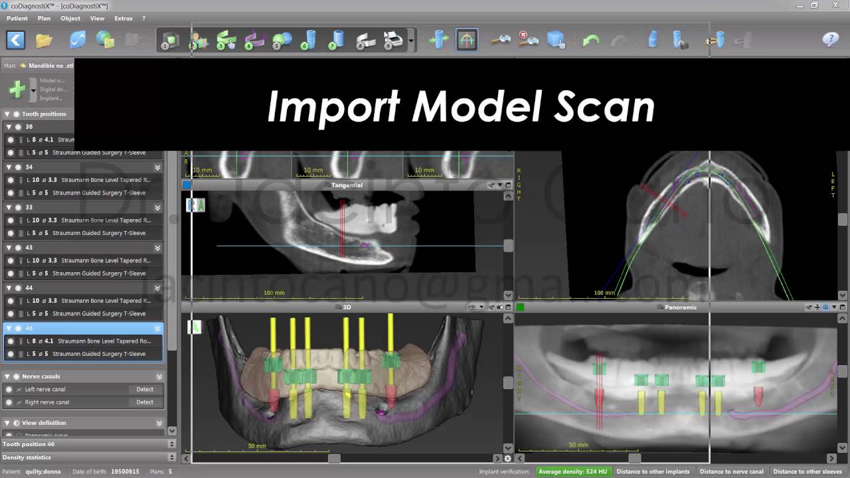Expand double chevron on Nerve canals header
The height and width of the screenshot is (478, 850).
(159, 376)
